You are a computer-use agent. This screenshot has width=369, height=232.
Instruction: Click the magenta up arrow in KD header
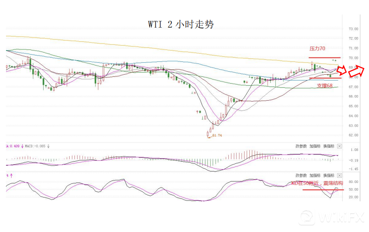(11, 175)
